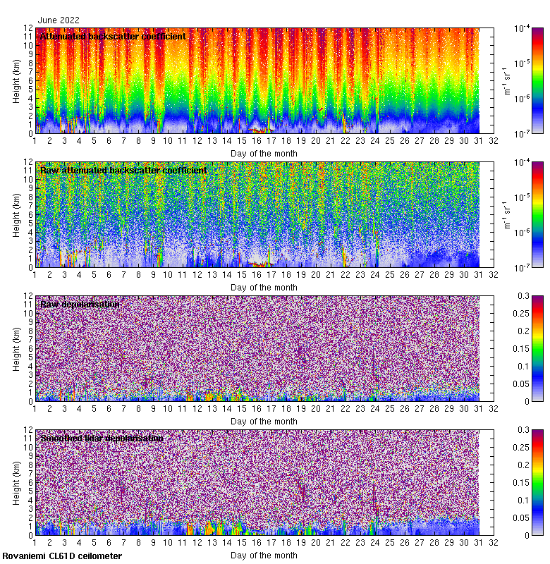Click the 'Rovaniemi CL61D ceilometer' label
The image size is (550, 564).
coord(62,557)
